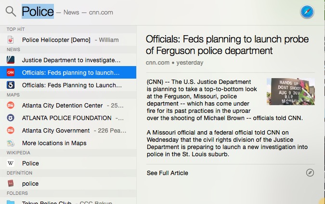Click the Police search text field
Image resolution: width=325 pixels, height=204 pixels.
38,12
